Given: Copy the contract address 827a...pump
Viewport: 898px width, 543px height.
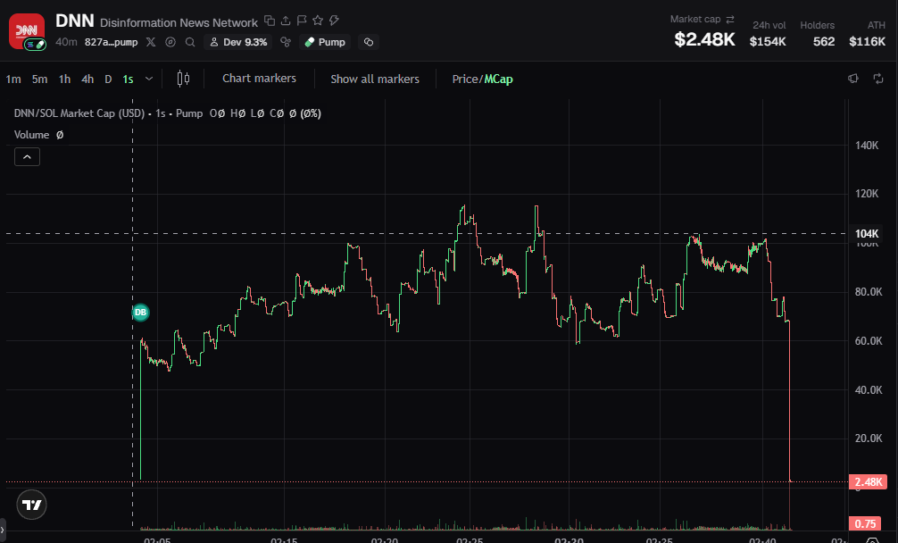Looking at the screenshot, I should point(111,42).
